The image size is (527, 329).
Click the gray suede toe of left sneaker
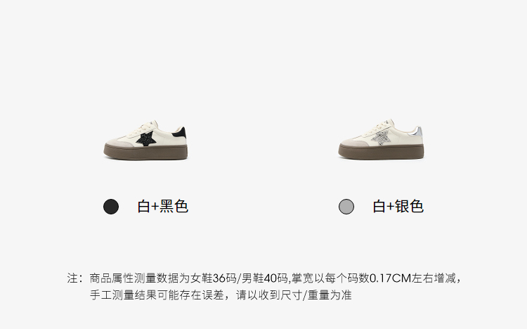click(119, 142)
